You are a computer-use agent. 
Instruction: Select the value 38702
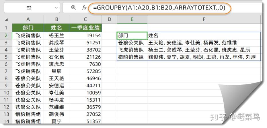(x=85, y=50)
